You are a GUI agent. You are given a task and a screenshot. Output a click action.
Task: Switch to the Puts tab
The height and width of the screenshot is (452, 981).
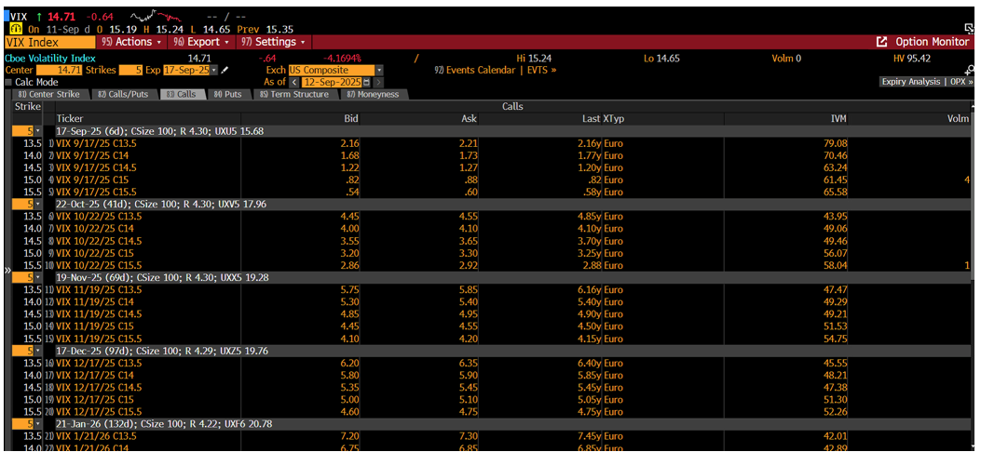click(x=228, y=94)
